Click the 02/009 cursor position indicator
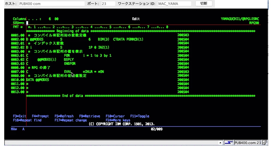The width and height of the screenshot is (273, 146). point(157,129)
